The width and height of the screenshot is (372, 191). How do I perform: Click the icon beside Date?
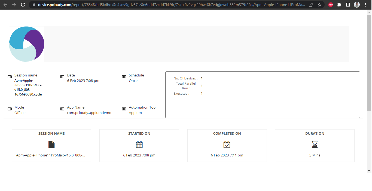62,77
